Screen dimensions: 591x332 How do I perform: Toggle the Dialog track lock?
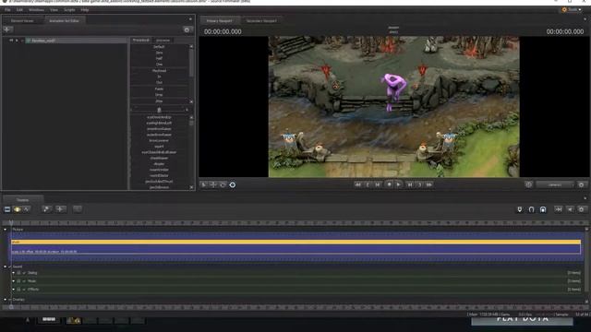tap(18, 273)
